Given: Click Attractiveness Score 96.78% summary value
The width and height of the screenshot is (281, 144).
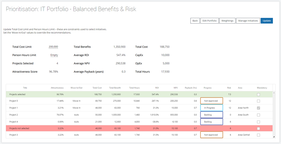Looking at the screenshot, I should tap(54, 72).
